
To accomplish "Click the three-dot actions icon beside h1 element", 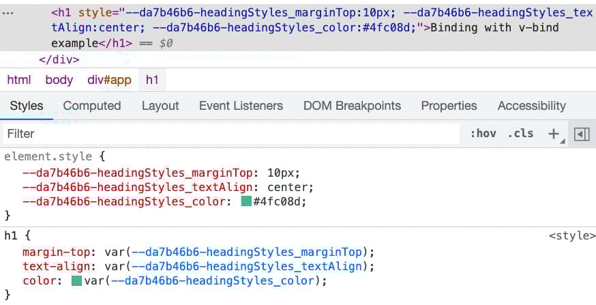I will 8,13.
